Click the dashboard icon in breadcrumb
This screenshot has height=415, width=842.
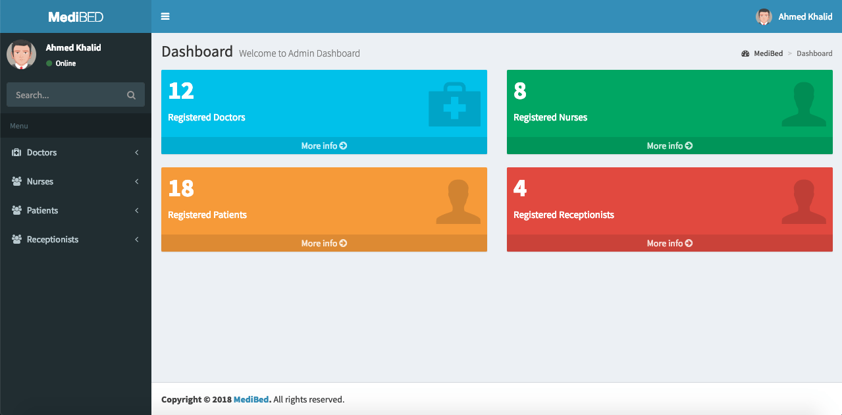tap(745, 53)
